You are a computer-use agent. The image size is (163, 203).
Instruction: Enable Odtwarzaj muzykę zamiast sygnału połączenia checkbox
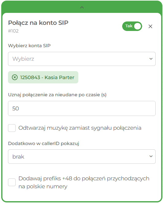pyautogui.click(x=12, y=128)
